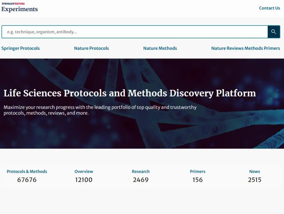Click the 2515 news count
The height and width of the screenshot is (214, 284).
[255, 180]
